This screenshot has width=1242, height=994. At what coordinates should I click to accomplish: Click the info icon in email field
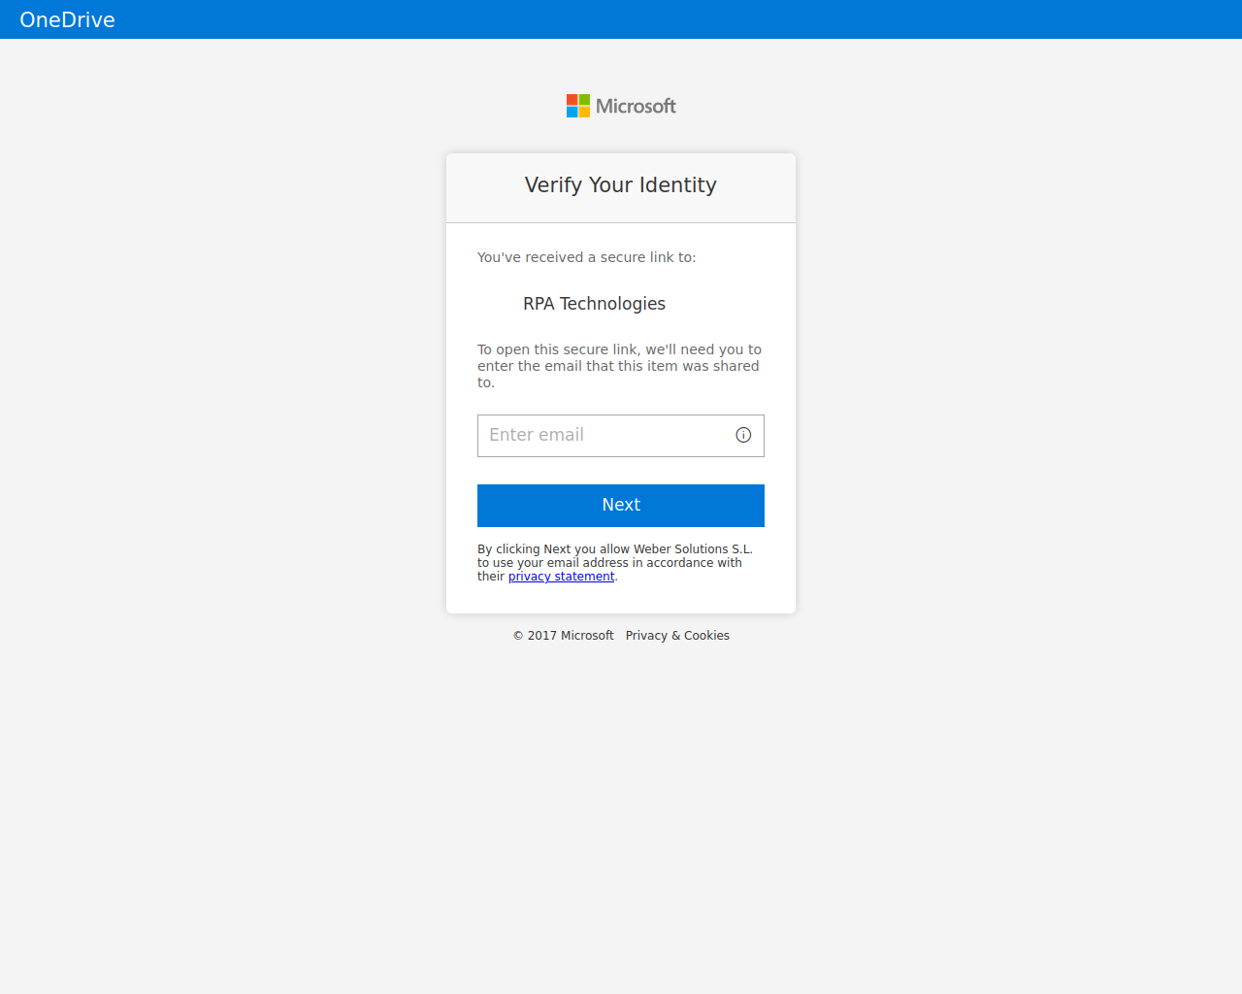(743, 435)
